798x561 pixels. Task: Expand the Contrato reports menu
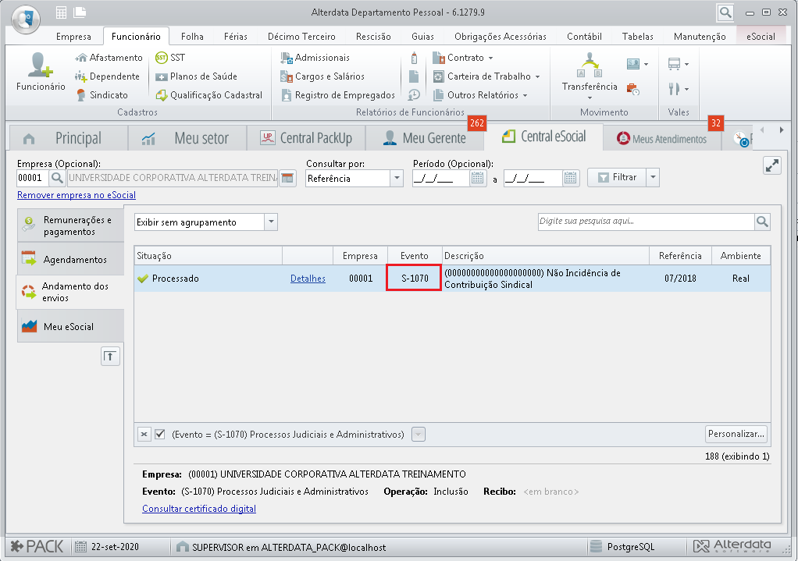[x=490, y=58]
